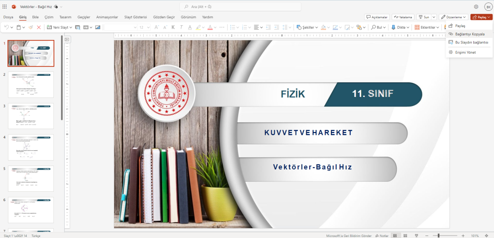
Task: Start slideshow from status bar presenter icon
Action: point(416,236)
